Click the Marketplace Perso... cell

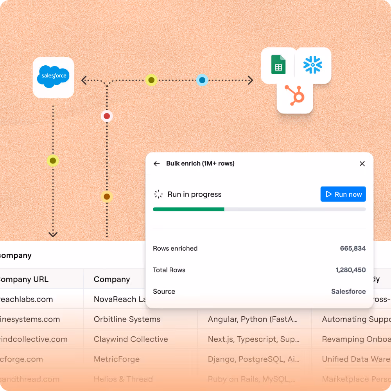352,379
